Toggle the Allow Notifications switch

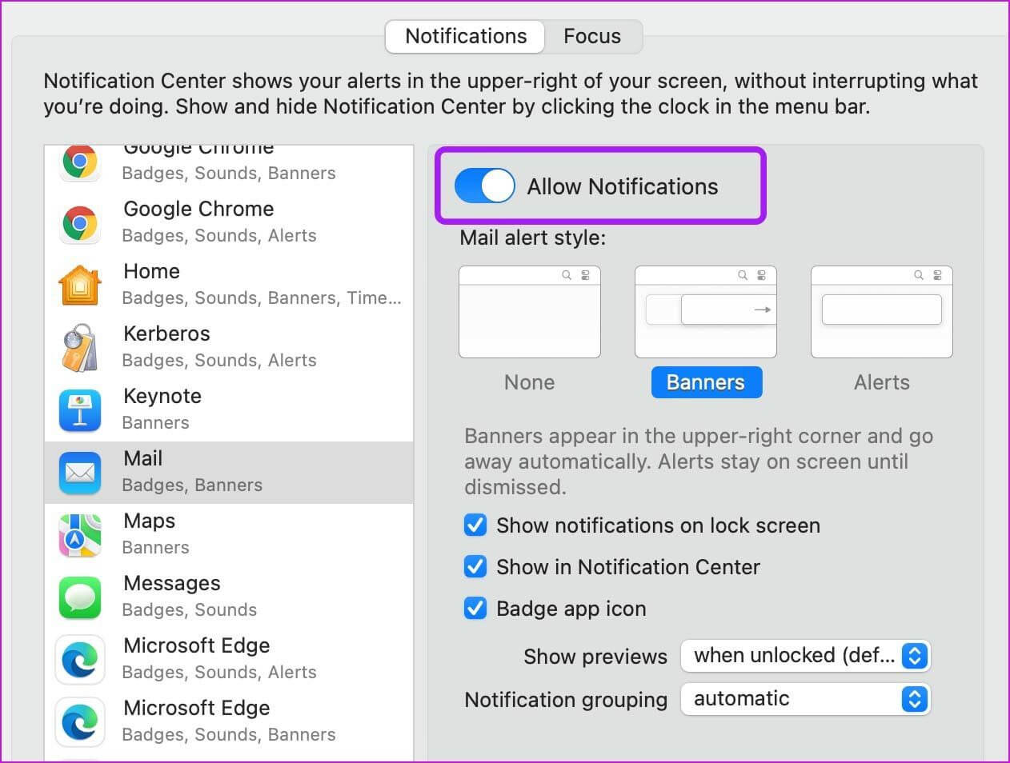tap(484, 186)
